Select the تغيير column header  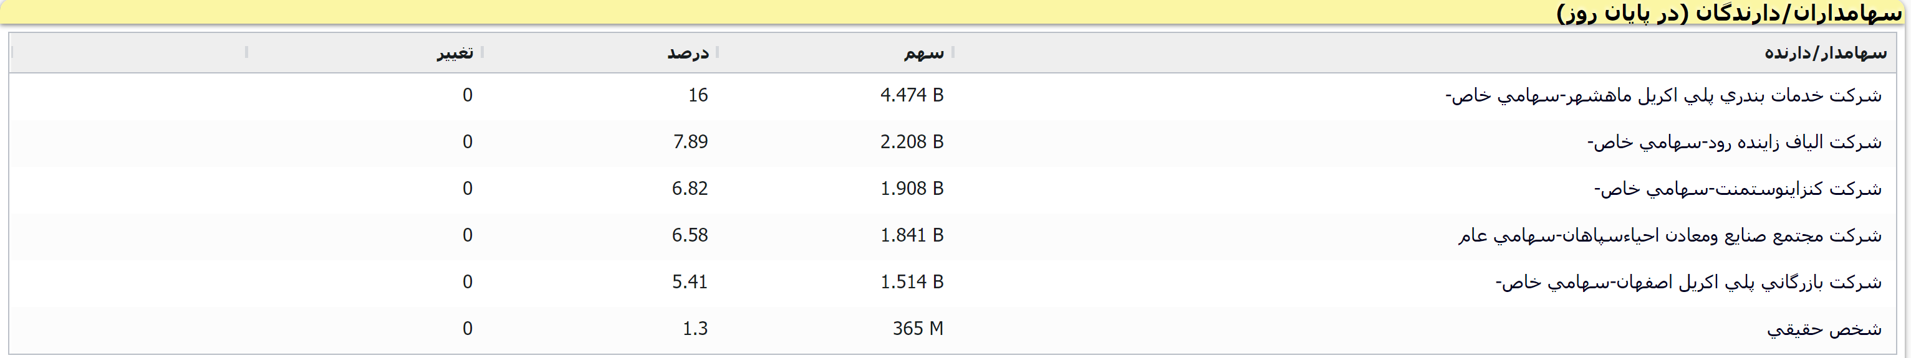click(x=455, y=54)
